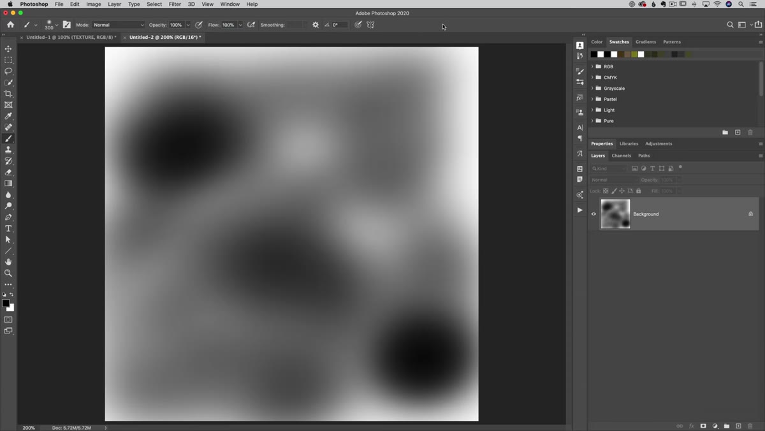Expand the Pastel swatch group
Image resolution: width=765 pixels, height=431 pixels.
point(592,99)
